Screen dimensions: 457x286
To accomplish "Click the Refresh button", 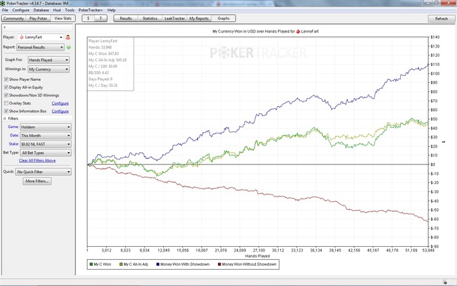I will pyautogui.click(x=441, y=19).
